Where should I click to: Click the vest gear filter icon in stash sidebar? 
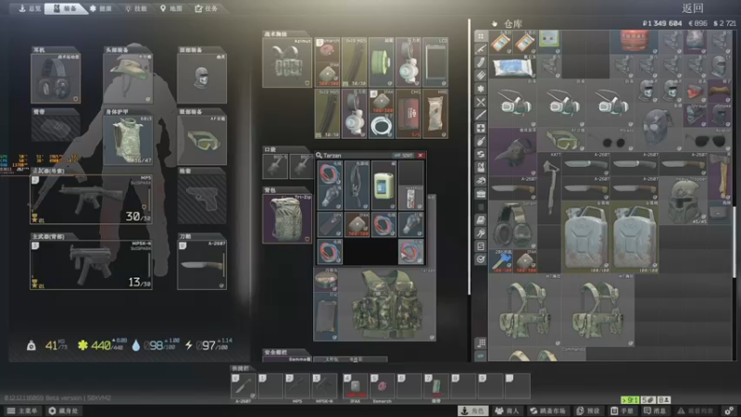(481, 168)
